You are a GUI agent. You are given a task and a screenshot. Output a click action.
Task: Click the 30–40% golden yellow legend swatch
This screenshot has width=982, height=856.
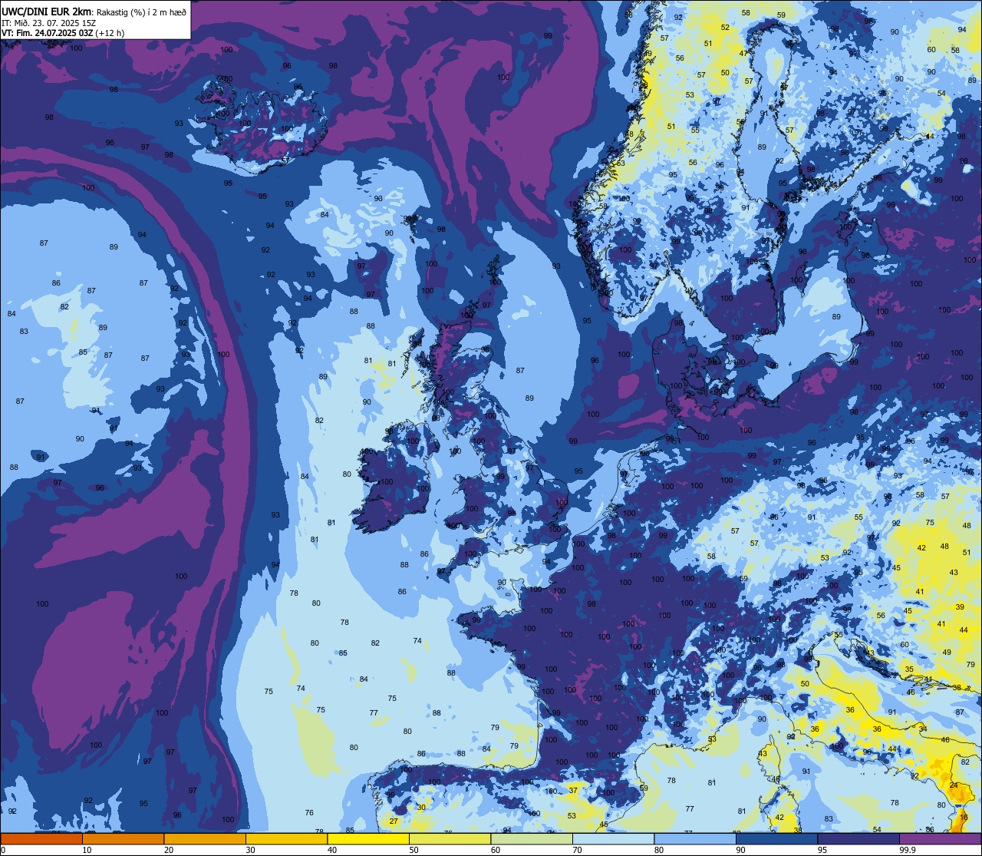(286, 839)
